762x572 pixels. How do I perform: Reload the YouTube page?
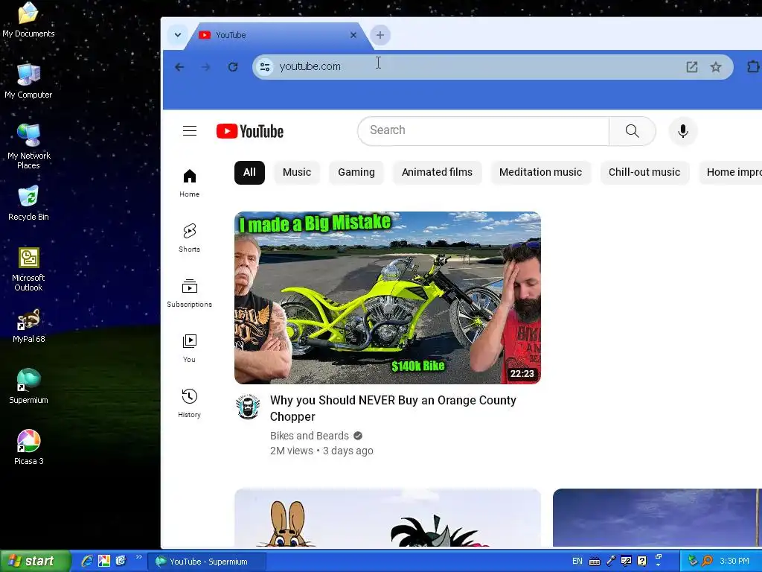coord(233,66)
